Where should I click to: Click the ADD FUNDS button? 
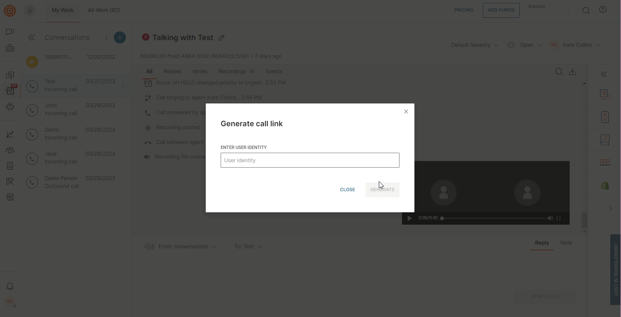[x=501, y=10]
